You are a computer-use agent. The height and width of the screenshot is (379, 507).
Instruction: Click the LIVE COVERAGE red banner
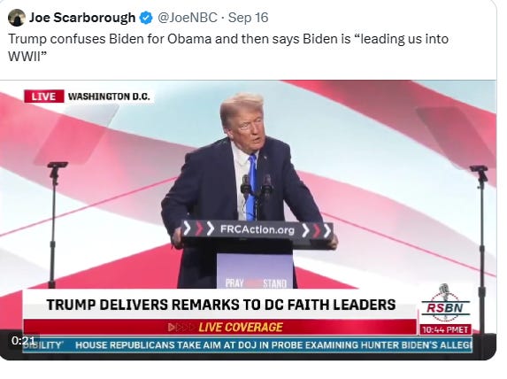coord(219,327)
